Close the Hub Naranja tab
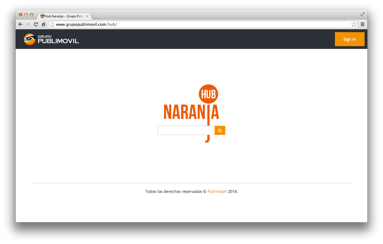 [87, 16]
